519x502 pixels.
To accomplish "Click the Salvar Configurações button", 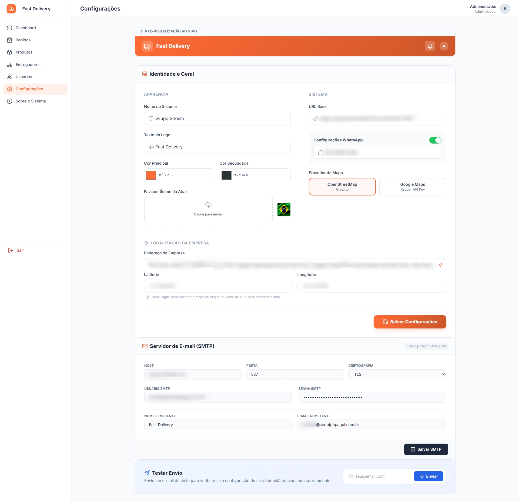I will click(410, 322).
